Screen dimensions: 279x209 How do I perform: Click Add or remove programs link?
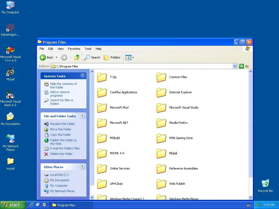[57, 94]
